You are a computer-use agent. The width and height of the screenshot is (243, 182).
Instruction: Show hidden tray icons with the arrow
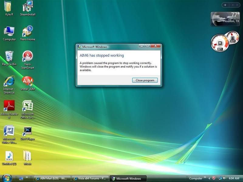(x=209, y=178)
